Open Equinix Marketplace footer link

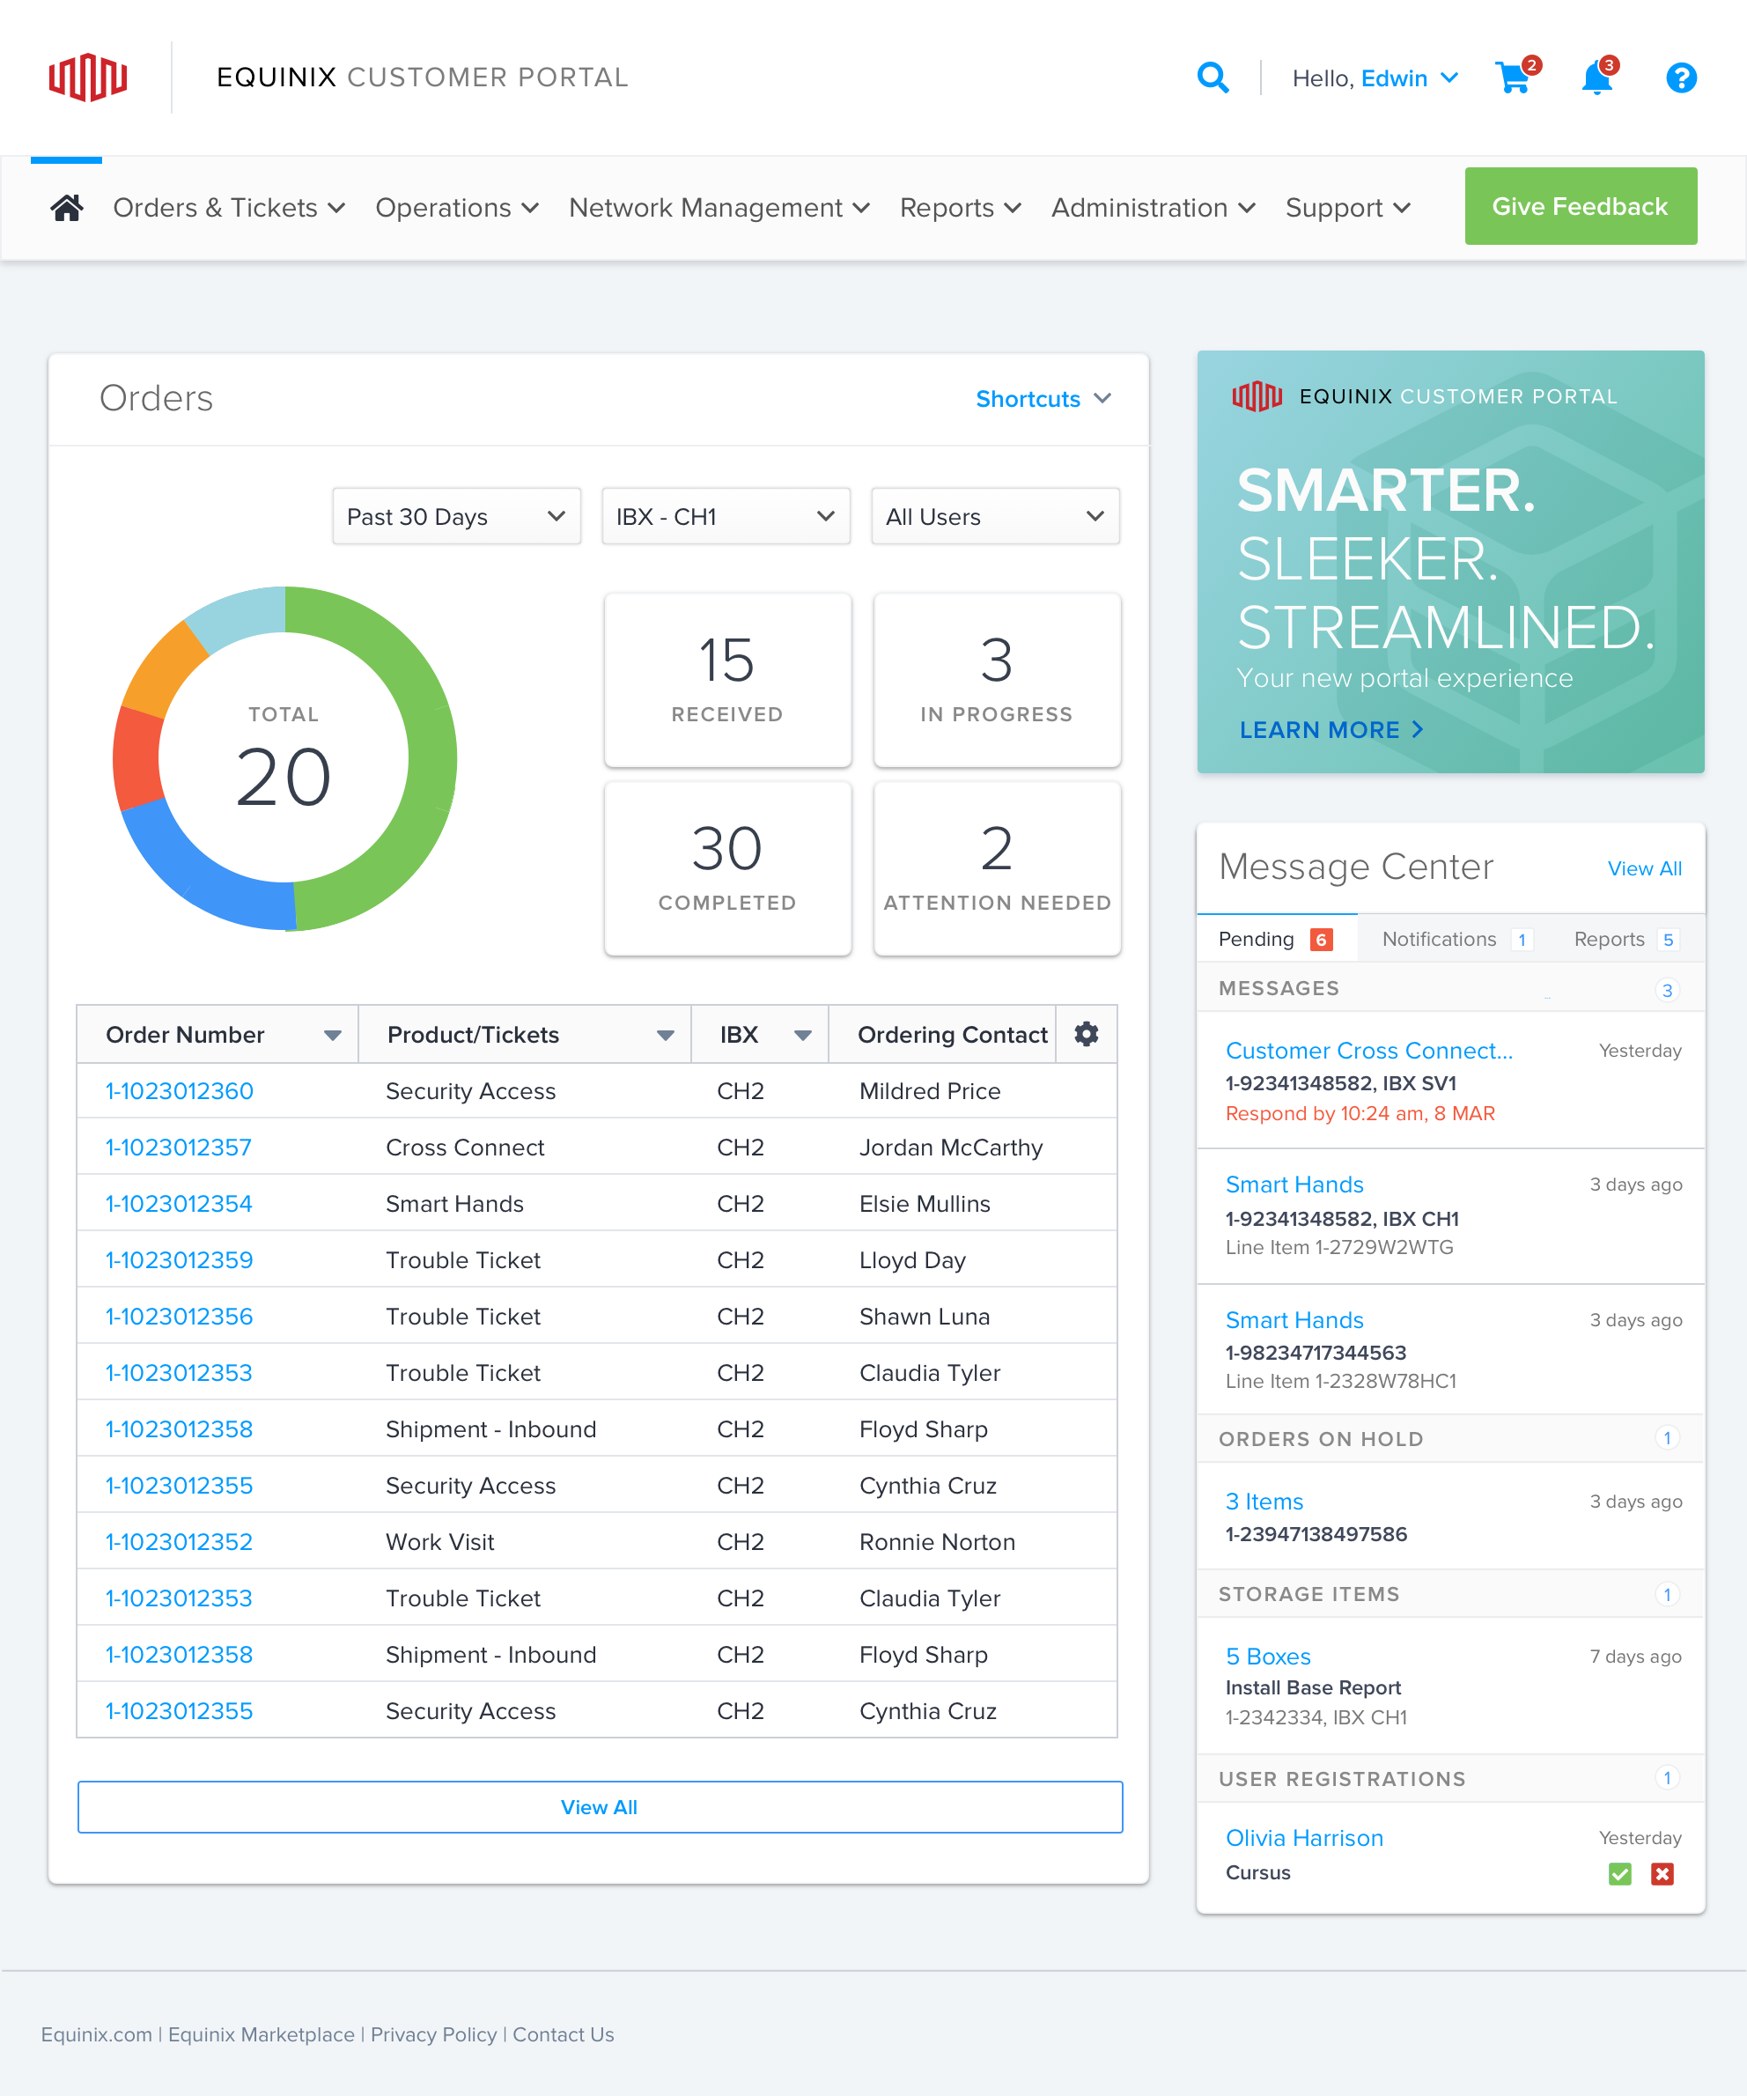tap(262, 2034)
